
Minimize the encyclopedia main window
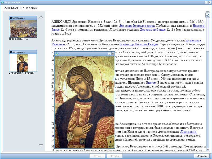pos(206,2)
